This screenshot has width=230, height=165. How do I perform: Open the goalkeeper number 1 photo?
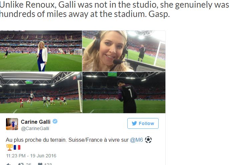click(x=124, y=92)
